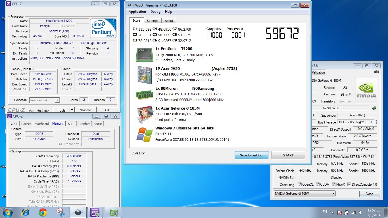The image size is (388, 218).
Task: Click the START benchmark button
Action: coord(288,155)
